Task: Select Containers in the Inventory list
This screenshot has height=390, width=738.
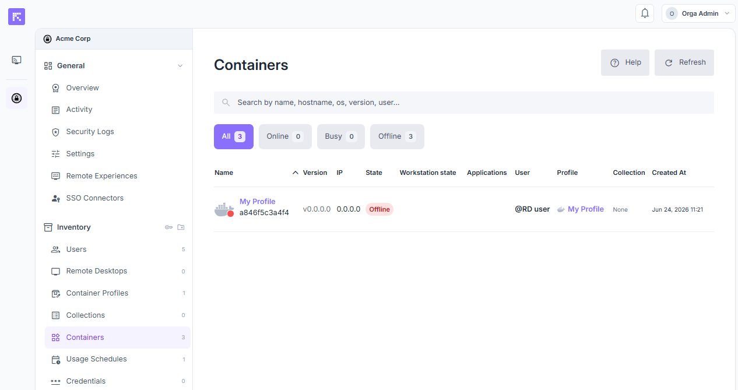Action: point(118,338)
